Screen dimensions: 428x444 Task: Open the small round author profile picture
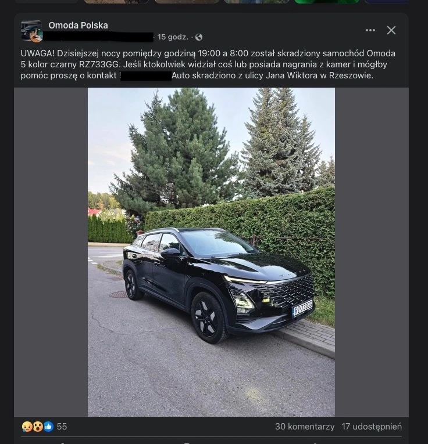pos(36,36)
